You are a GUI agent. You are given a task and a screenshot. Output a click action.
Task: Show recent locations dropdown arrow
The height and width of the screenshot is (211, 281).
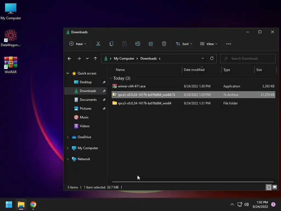click(87, 59)
